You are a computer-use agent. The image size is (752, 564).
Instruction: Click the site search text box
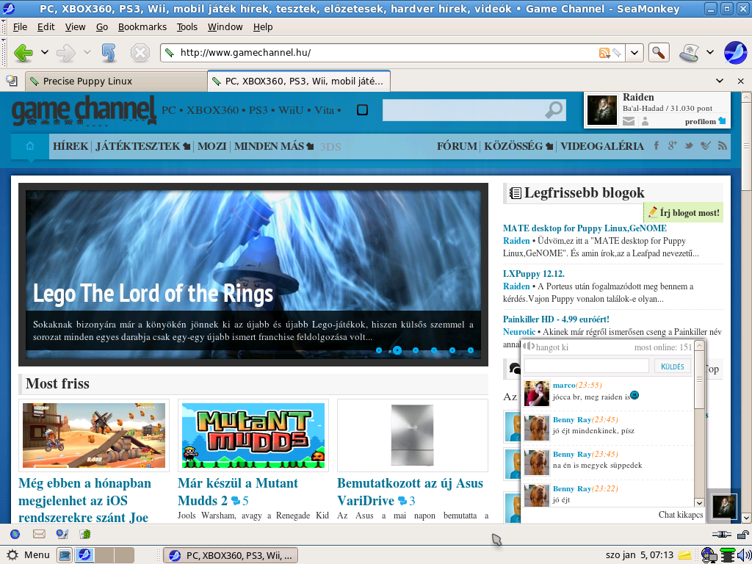tap(463, 110)
